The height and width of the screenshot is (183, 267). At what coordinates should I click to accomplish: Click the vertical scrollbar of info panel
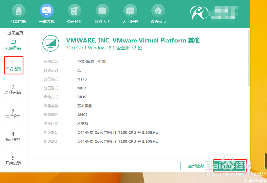coord(249,57)
